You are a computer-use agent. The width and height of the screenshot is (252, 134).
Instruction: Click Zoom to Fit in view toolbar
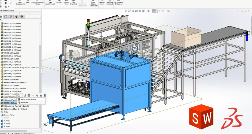[126, 11]
